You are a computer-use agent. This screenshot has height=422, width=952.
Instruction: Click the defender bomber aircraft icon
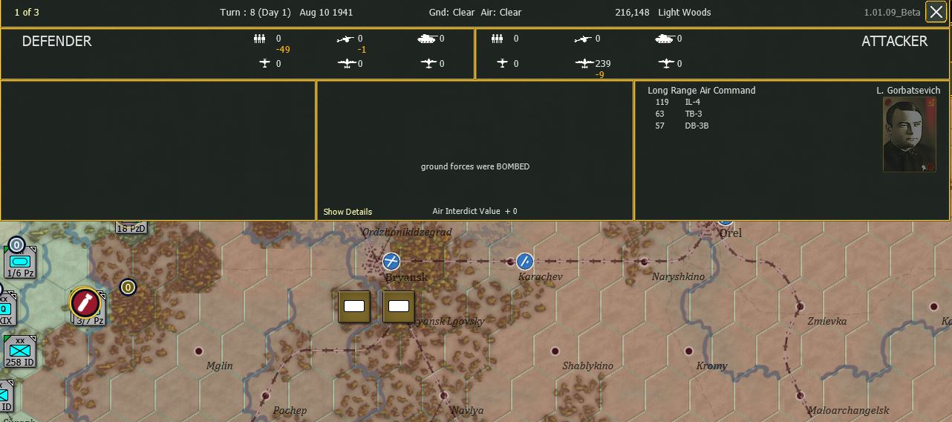(346, 64)
